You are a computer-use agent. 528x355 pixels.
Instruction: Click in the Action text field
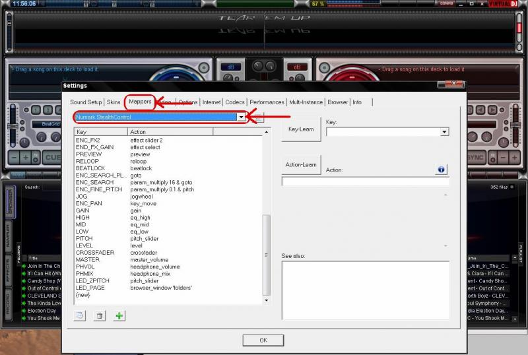(x=365, y=181)
